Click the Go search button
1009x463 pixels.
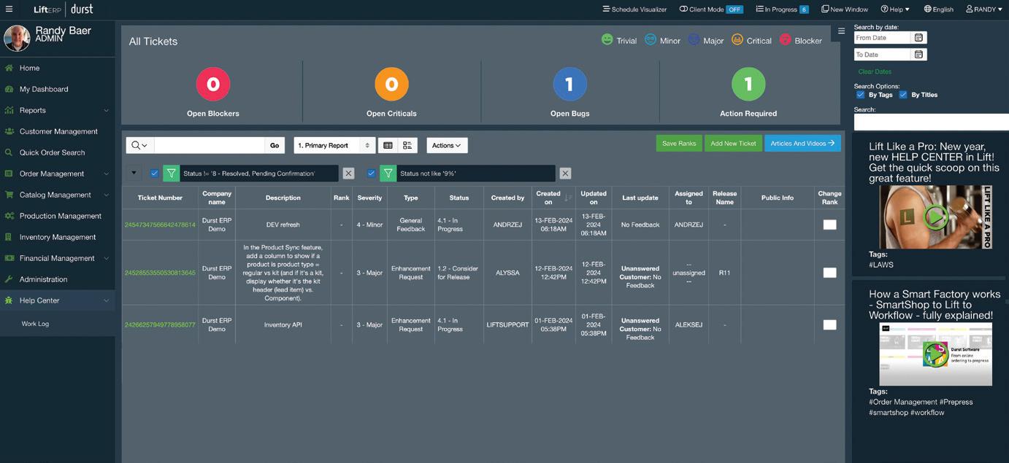coord(275,145)
